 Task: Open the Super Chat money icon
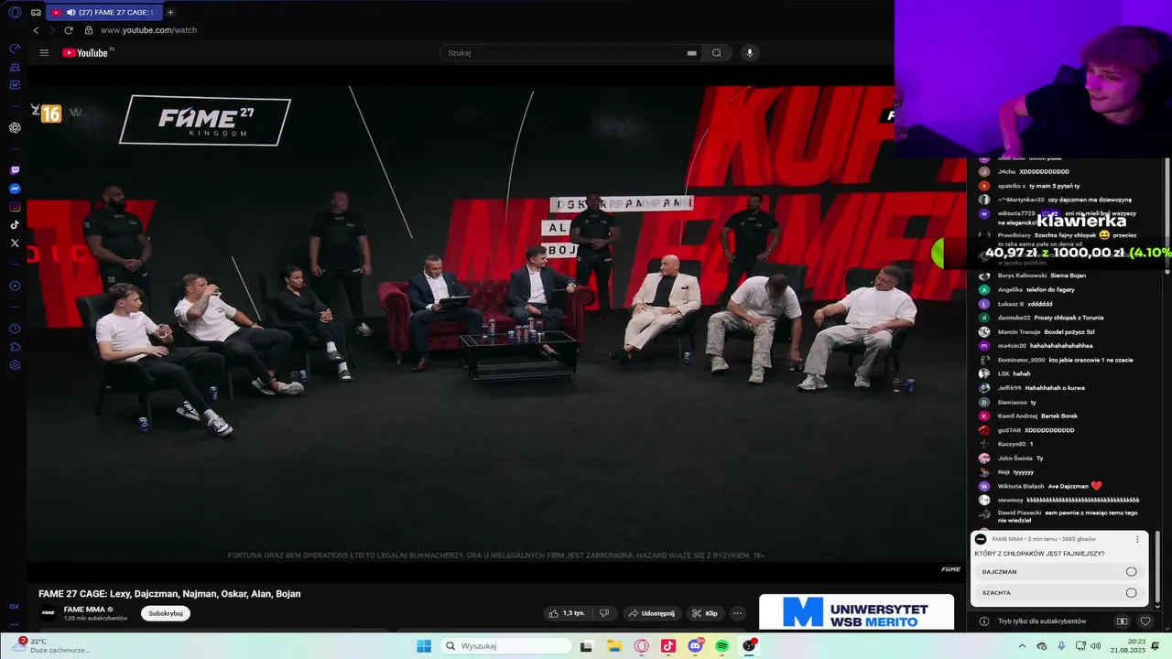pyautogui.click(x=1123, y=621)
